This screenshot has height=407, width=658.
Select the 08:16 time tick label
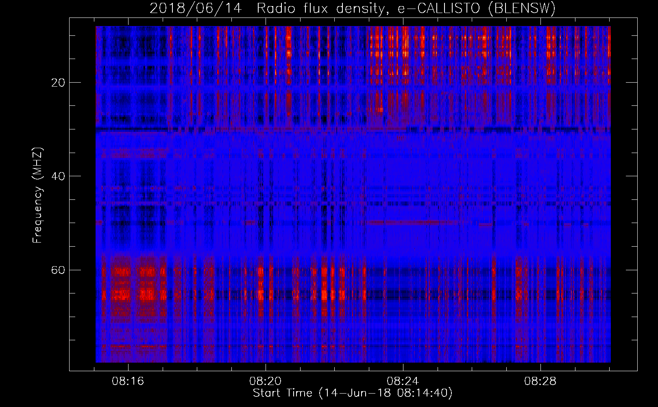[x=128, y=381]
